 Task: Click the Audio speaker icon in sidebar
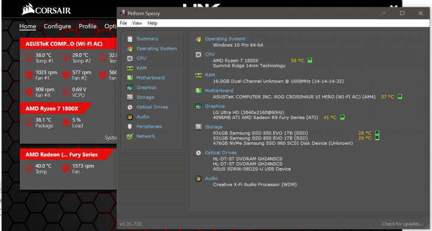tap(130, 117)
